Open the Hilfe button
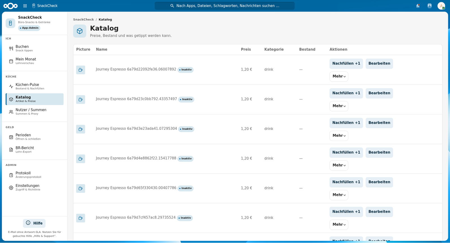The height and width of the screenshot is (243, 450). click(x=34, y=223)
